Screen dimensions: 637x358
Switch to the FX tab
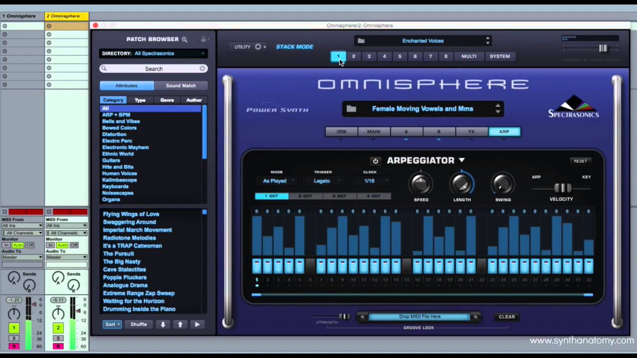(471, 132)
